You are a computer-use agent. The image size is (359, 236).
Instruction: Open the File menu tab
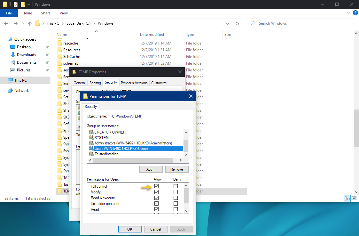tap(9, 13)
